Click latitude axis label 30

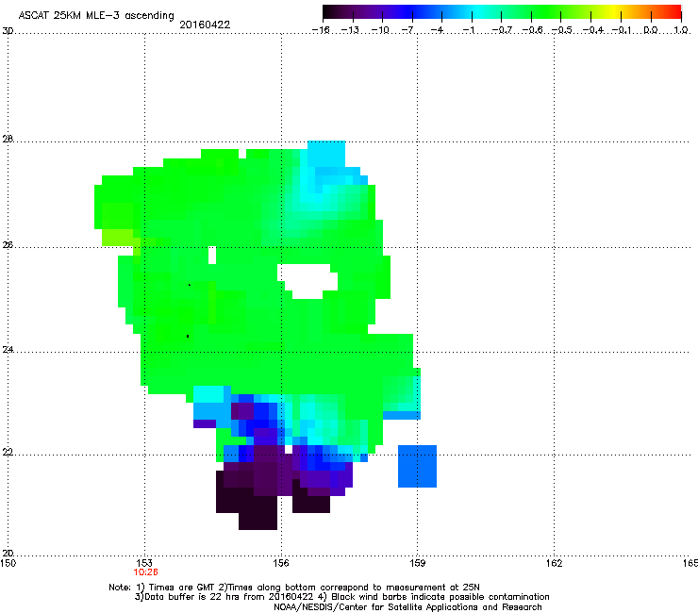pyautogui.click(x=8, y=31)
